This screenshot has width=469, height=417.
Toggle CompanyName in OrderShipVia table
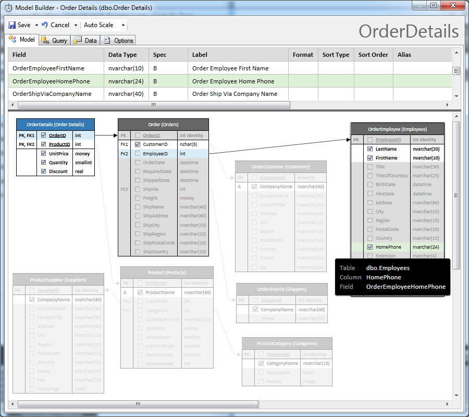click(255, 309)
